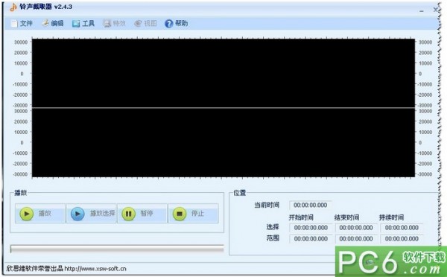Click the 范围 row 开始时间 field
This screenshot has height=277, width=447.
311,238
